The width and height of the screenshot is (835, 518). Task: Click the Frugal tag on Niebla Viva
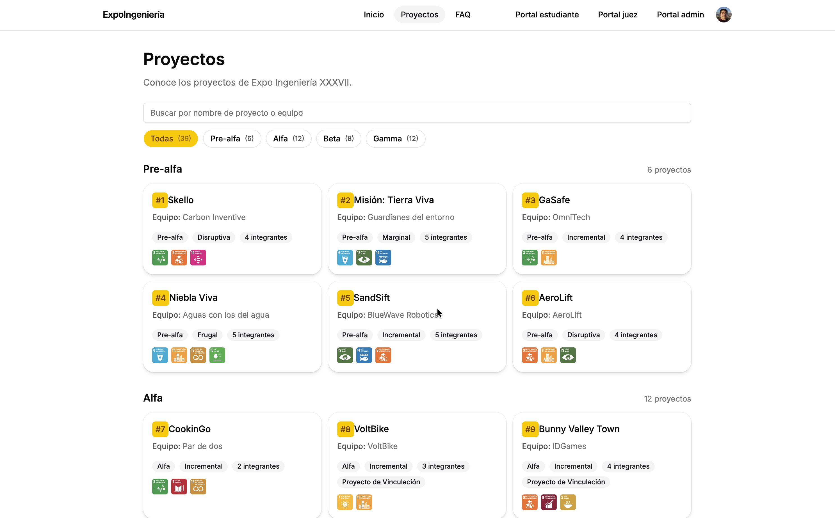207,335
